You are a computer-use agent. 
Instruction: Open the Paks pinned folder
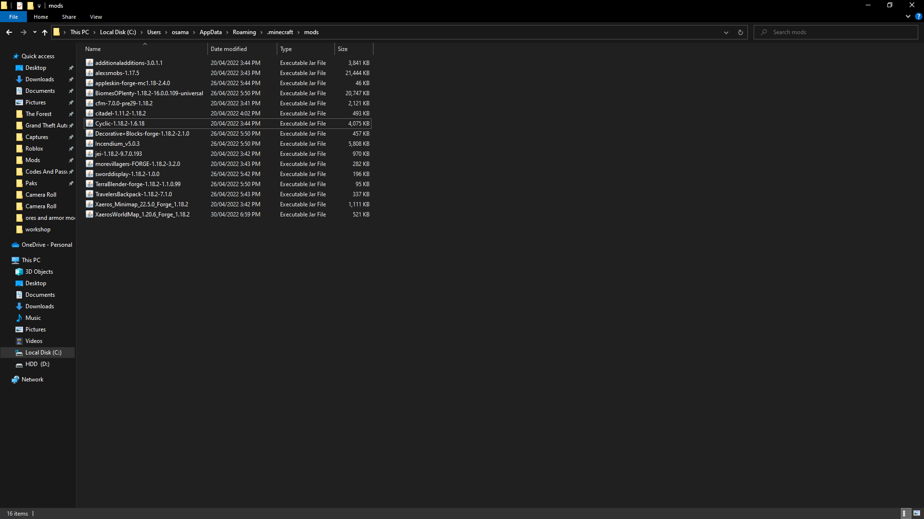click(31, 183)
